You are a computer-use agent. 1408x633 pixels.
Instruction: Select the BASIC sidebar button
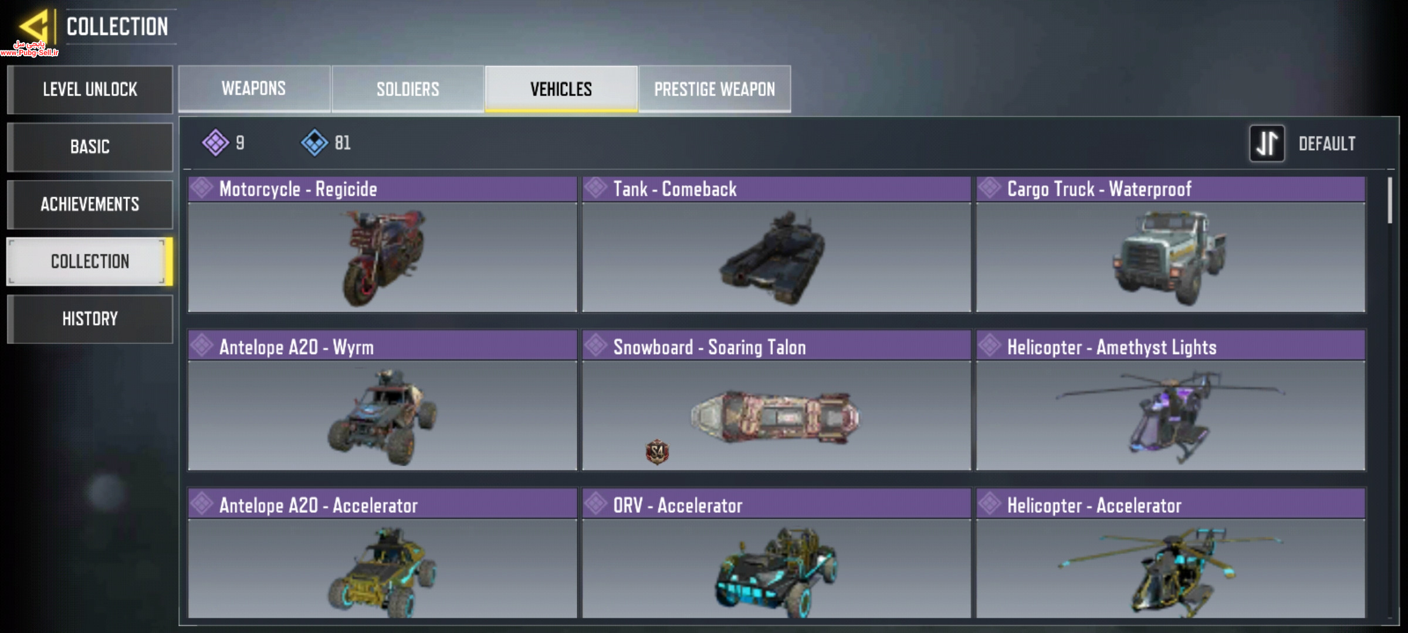coord(90,147)
